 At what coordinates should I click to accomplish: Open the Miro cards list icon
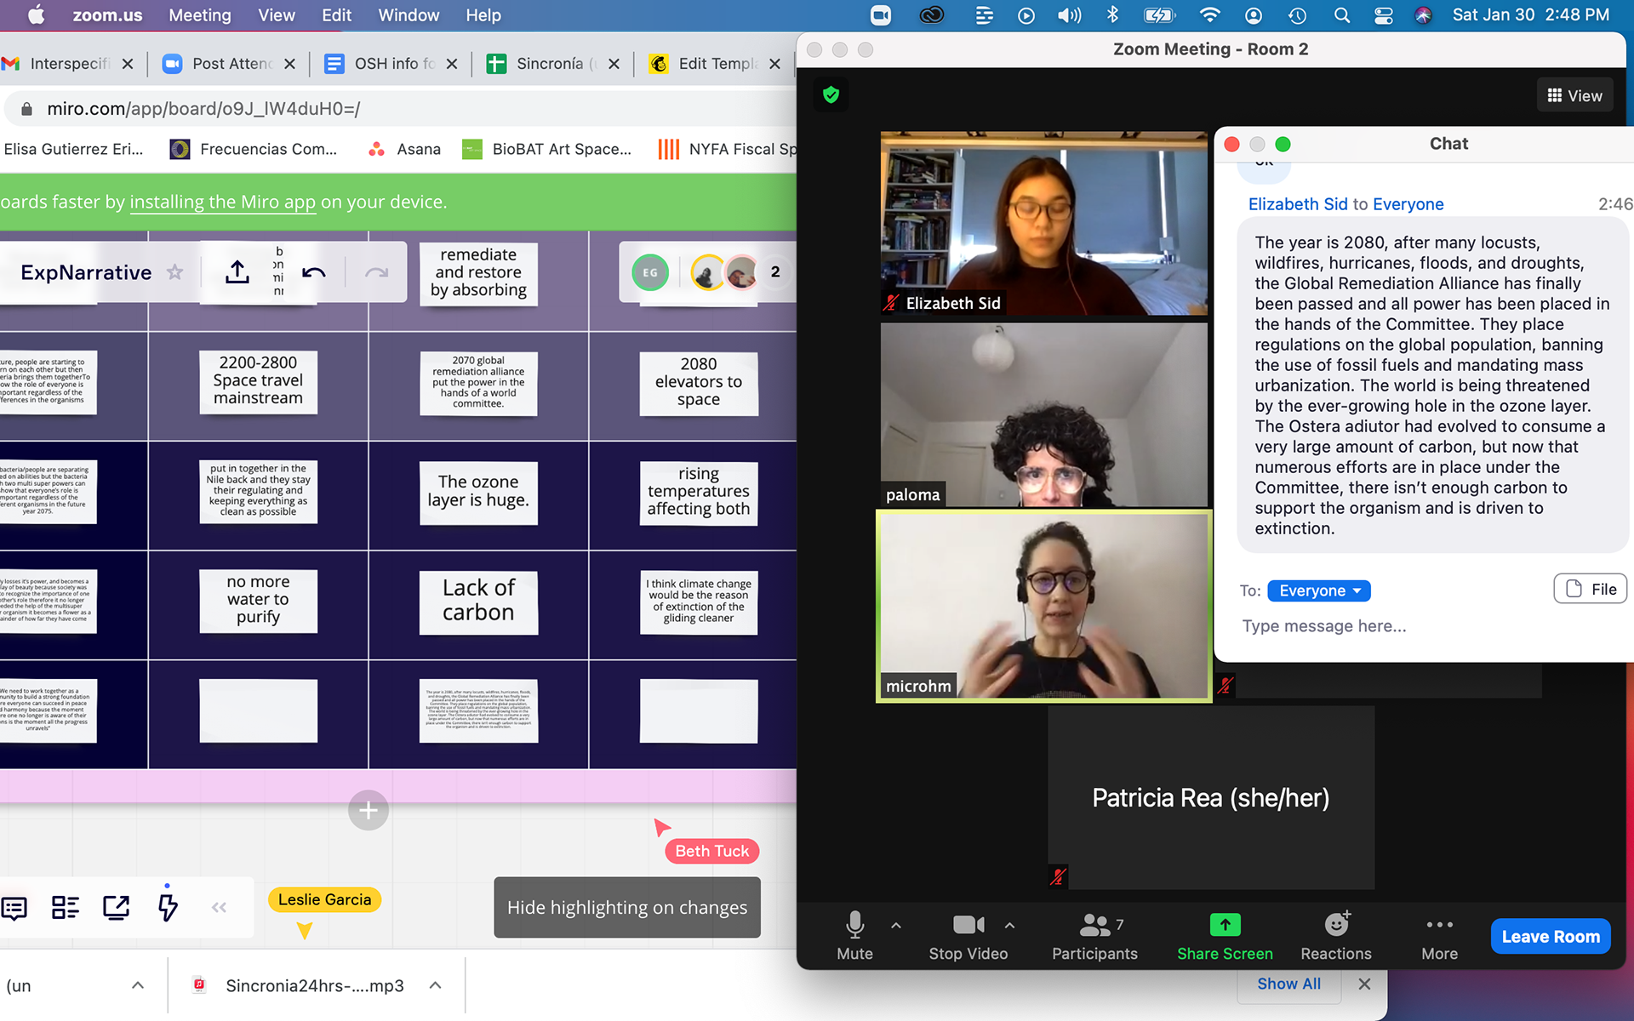66,908
